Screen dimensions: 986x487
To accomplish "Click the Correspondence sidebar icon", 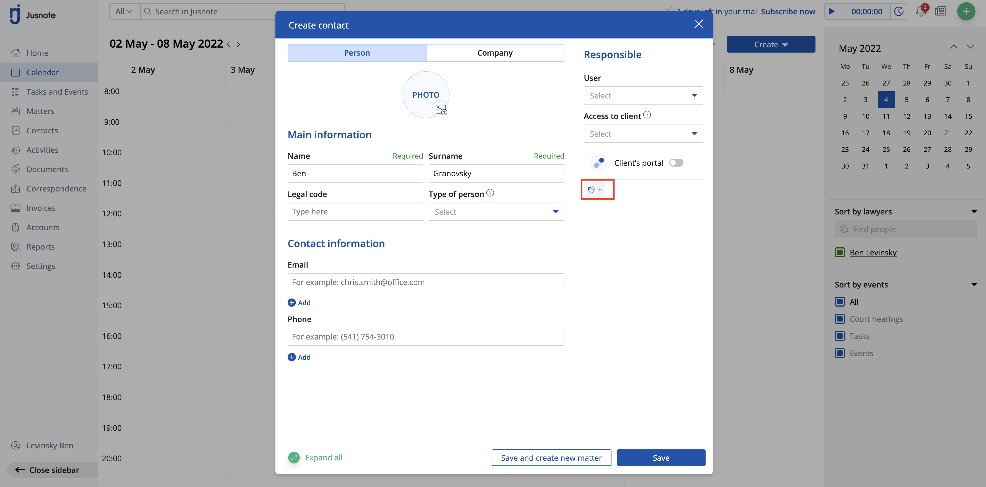I will (15, 189).
